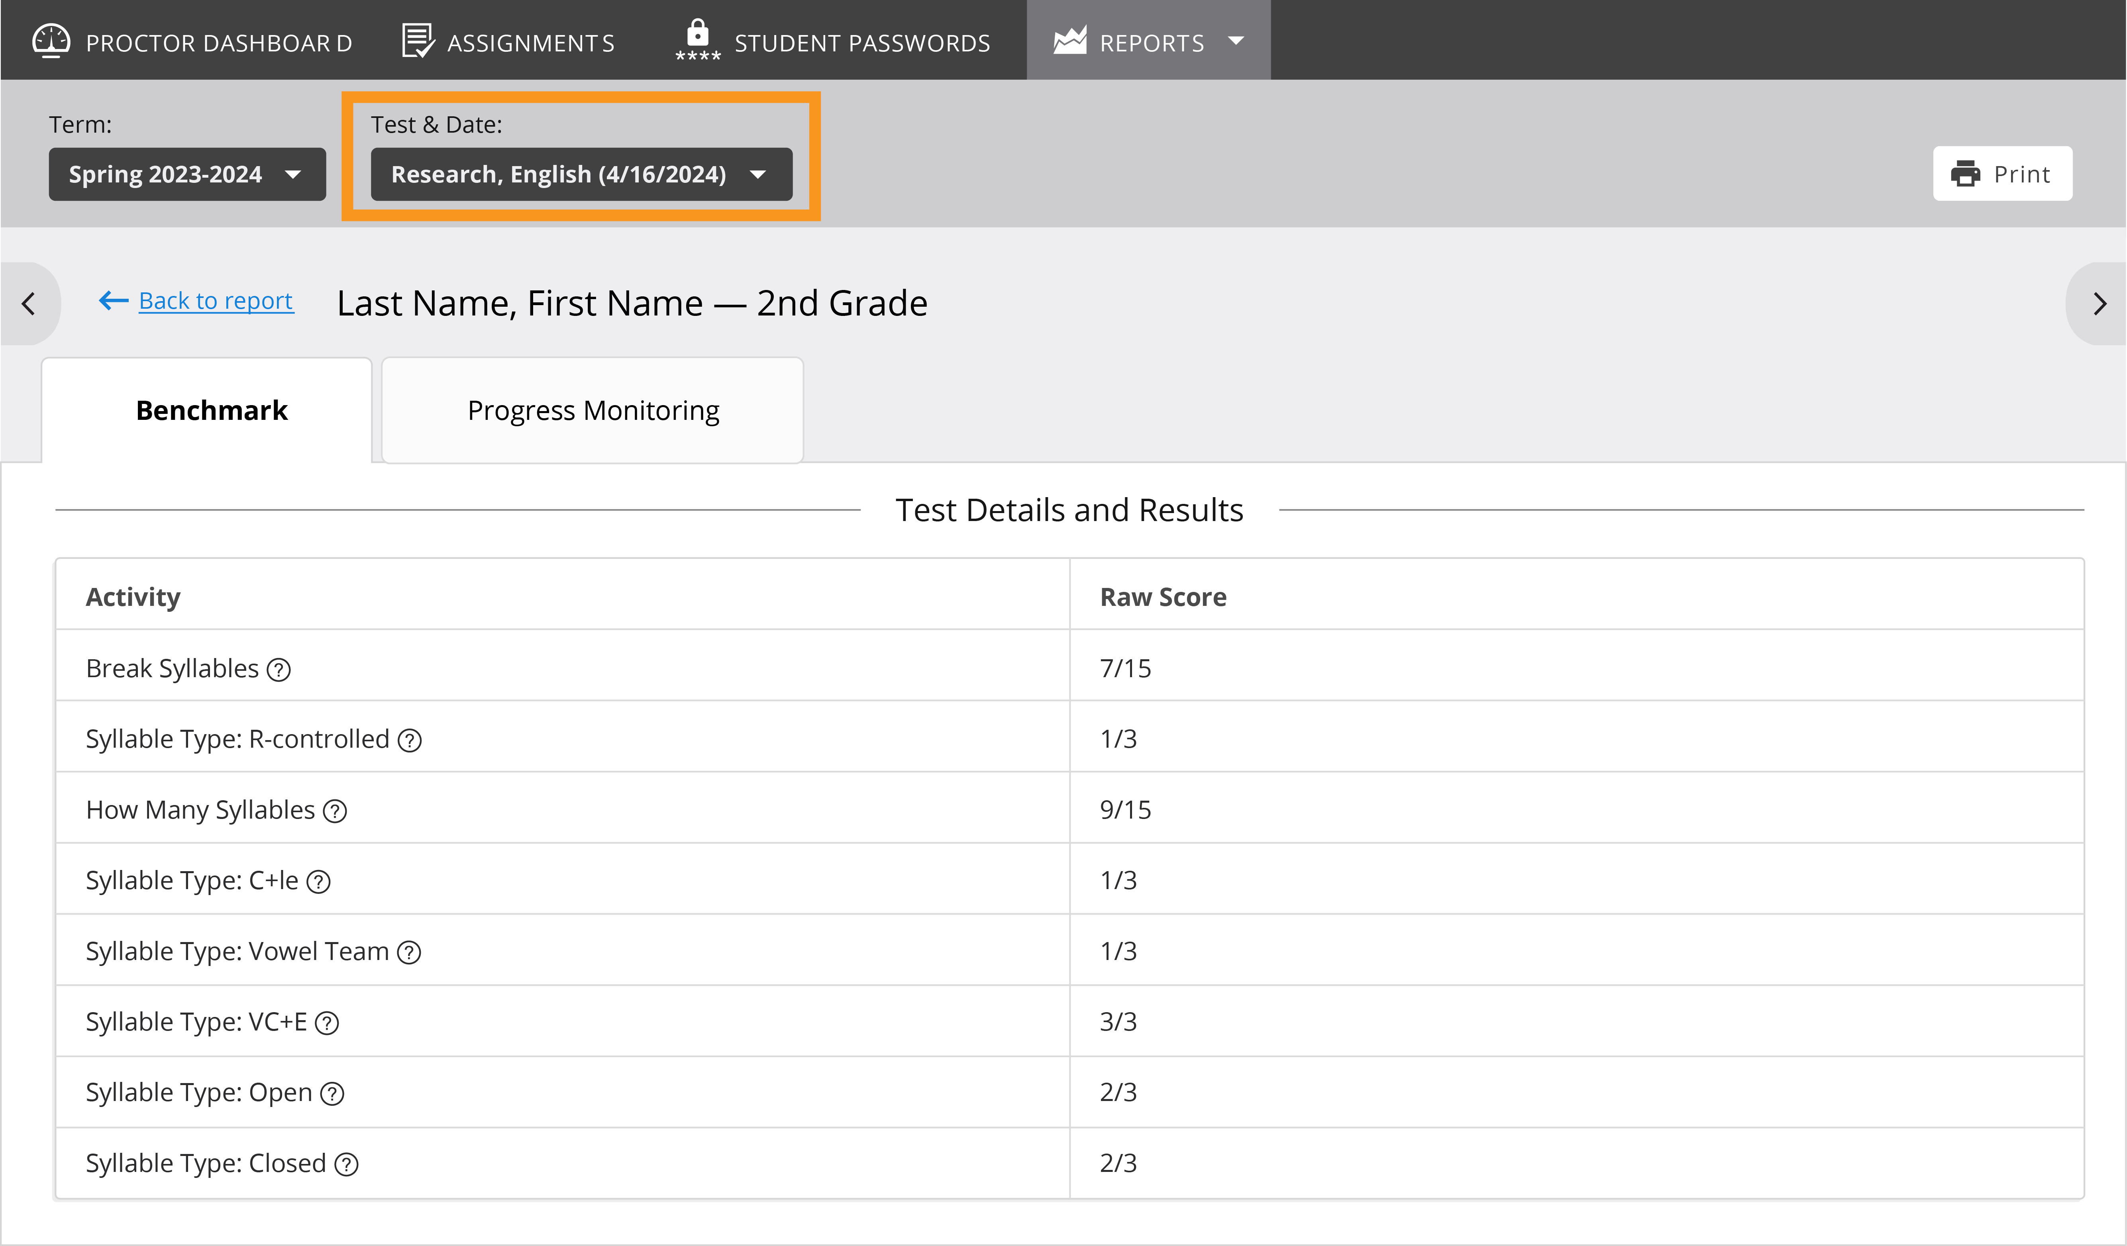The height and width of the screenshot is (1246, 2127).
Task: Open Vowel Team syllable help icon
Action: (x=409, y=953)
